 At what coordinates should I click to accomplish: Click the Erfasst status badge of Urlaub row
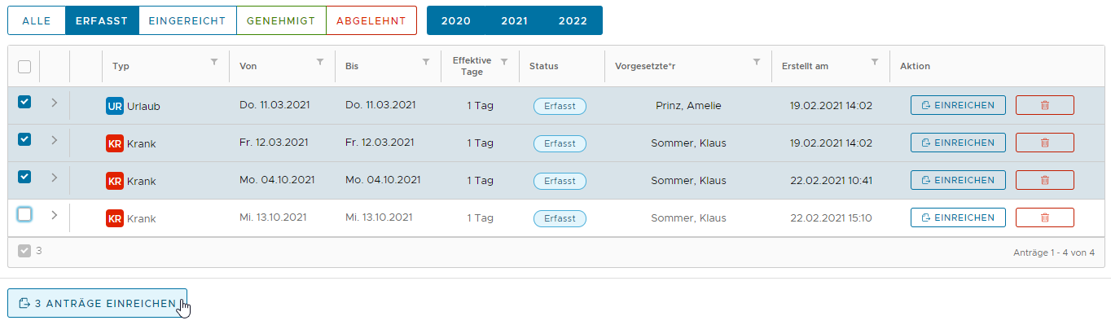pos(560,106)
